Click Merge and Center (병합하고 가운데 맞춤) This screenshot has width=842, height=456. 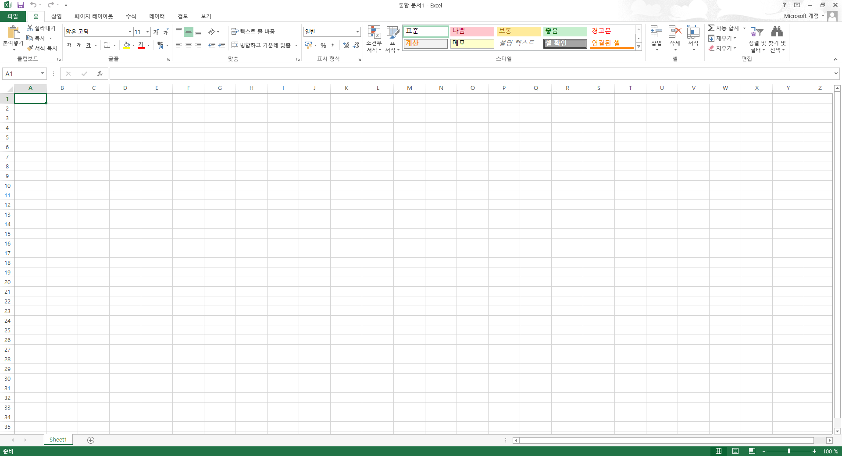[261, 45]
